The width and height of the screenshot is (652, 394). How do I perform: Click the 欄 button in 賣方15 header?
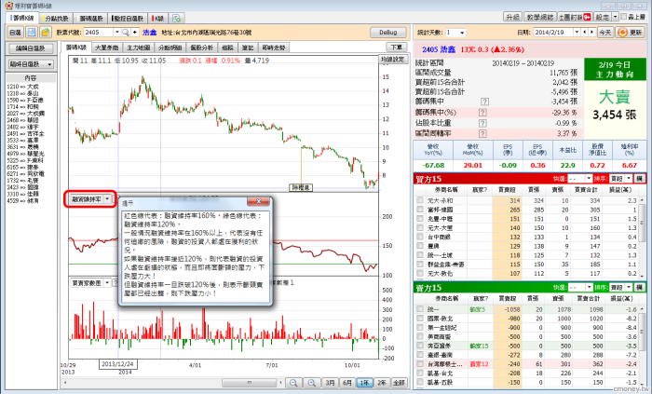click(640, 288)
